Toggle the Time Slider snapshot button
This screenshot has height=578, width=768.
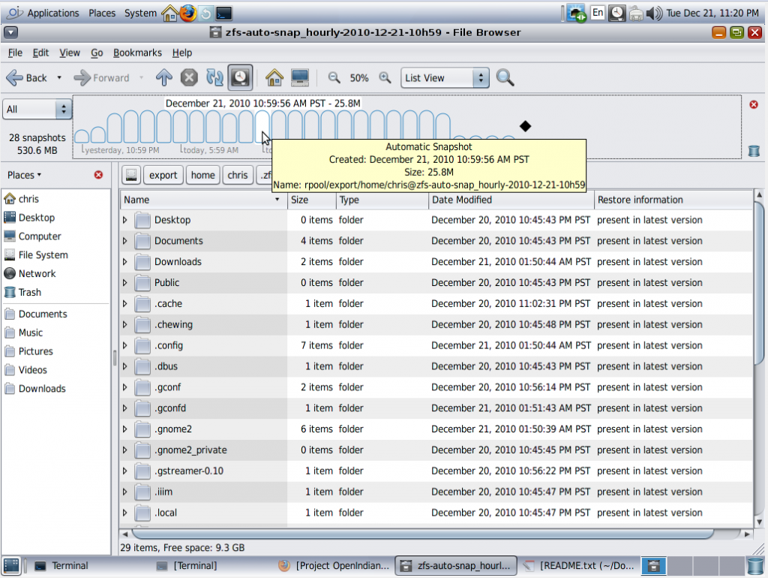click(240, 77)
